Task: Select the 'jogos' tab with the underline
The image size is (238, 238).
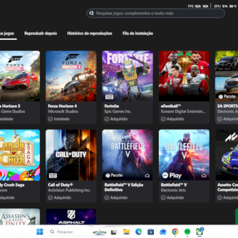Action: 7,33
